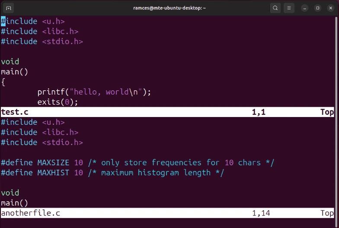Click the window title ramces@mte-ubuntu-desktop
Image resolution: width=339 pixels, height=228 pixels.
(x=169, y=8)
